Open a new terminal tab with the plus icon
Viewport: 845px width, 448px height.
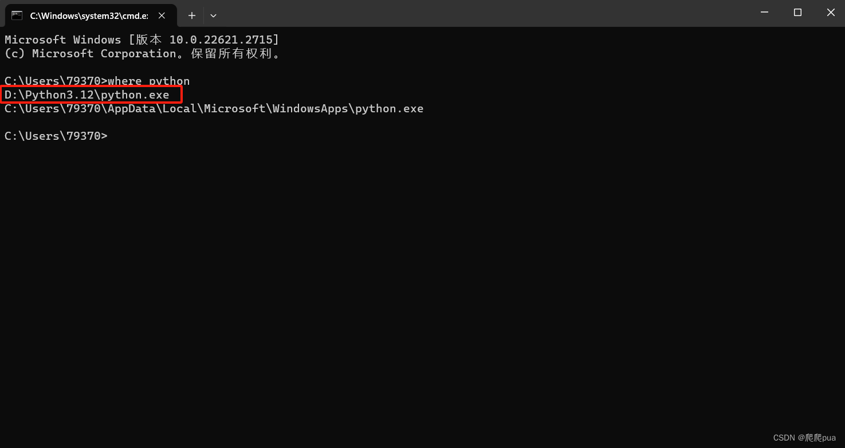tap(191, 15)
